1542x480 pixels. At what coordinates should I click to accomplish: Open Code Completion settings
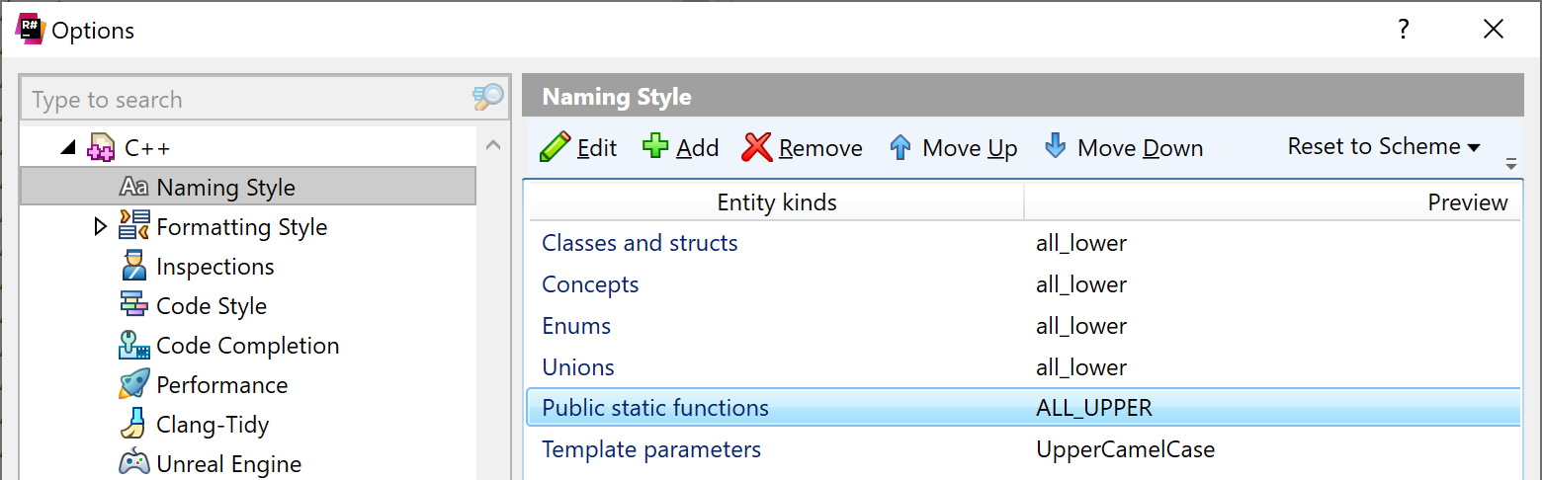(x=247, y=346)
